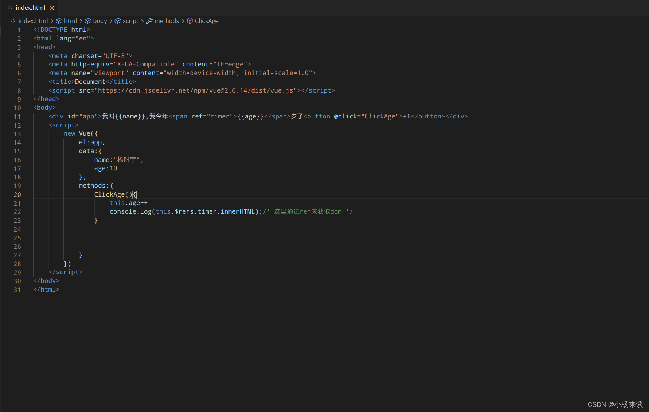Viewport: 649px width, 412px height.
Task: Open the 'script' breadcrumb dropdown
Action: pyautogui.click(x=130, y=21)
